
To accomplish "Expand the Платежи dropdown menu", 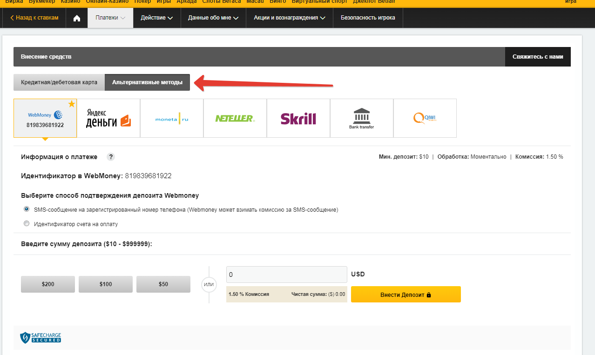I will [111, 18].
